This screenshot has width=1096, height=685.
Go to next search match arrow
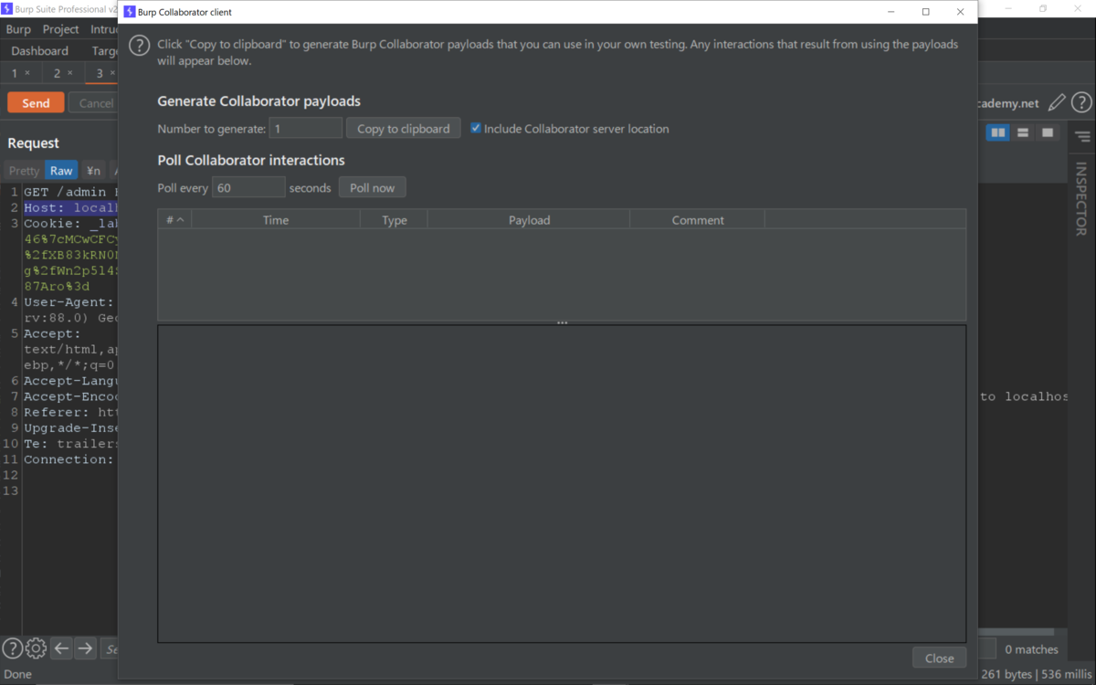85,648
